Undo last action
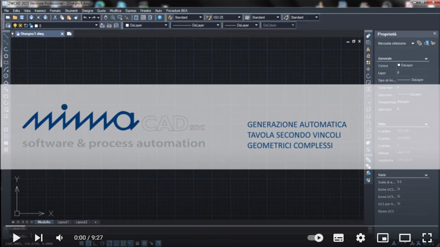The height and width of the screenshot is (247, 440). pyautogui.click(x=85, y=18)
